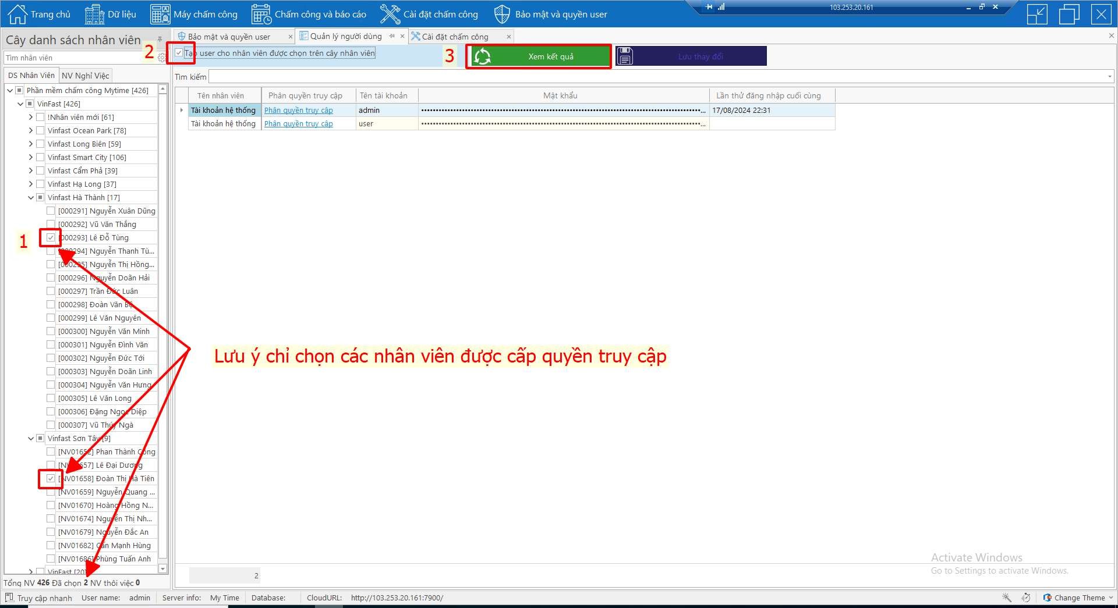Click the green Xem kết quả button
1118x608 pixels.
click(x=539, y=56)
